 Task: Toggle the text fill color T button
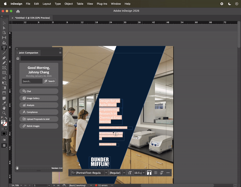[x=149, y=173]
